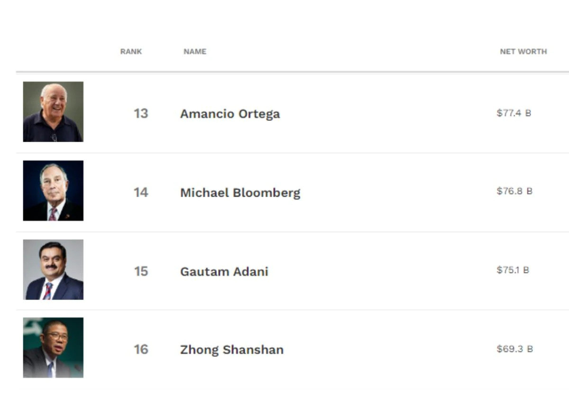Open Amancio Ortega's profile name link
This screenshot has height=400, width=569.
coord(230,114)
